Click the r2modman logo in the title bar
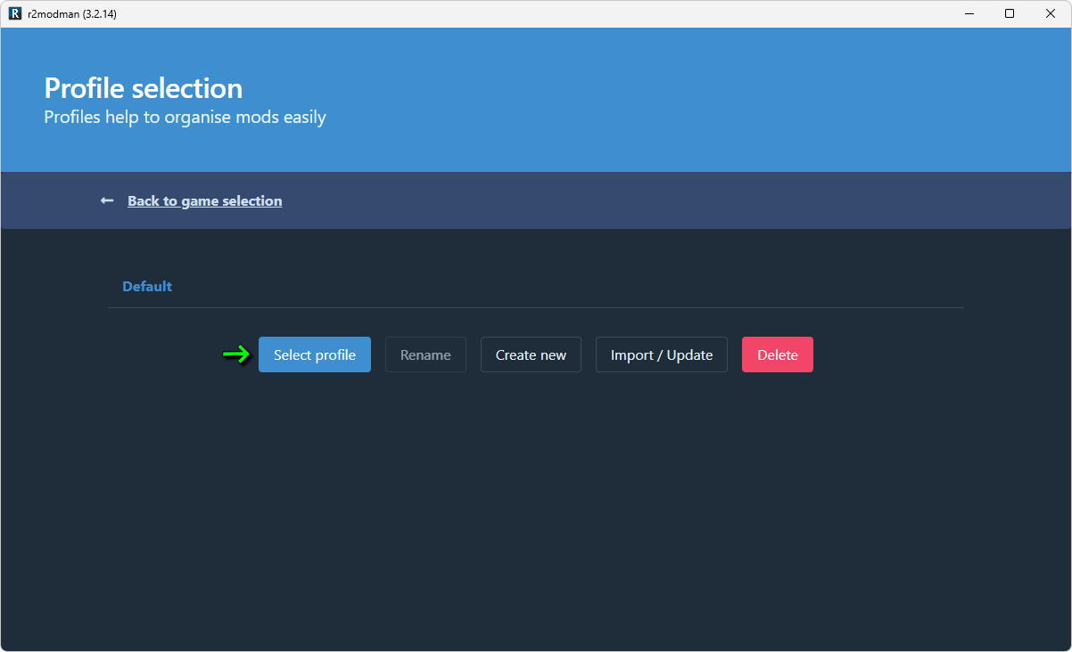Screen dimensions: 1072x652 [14, 13]
